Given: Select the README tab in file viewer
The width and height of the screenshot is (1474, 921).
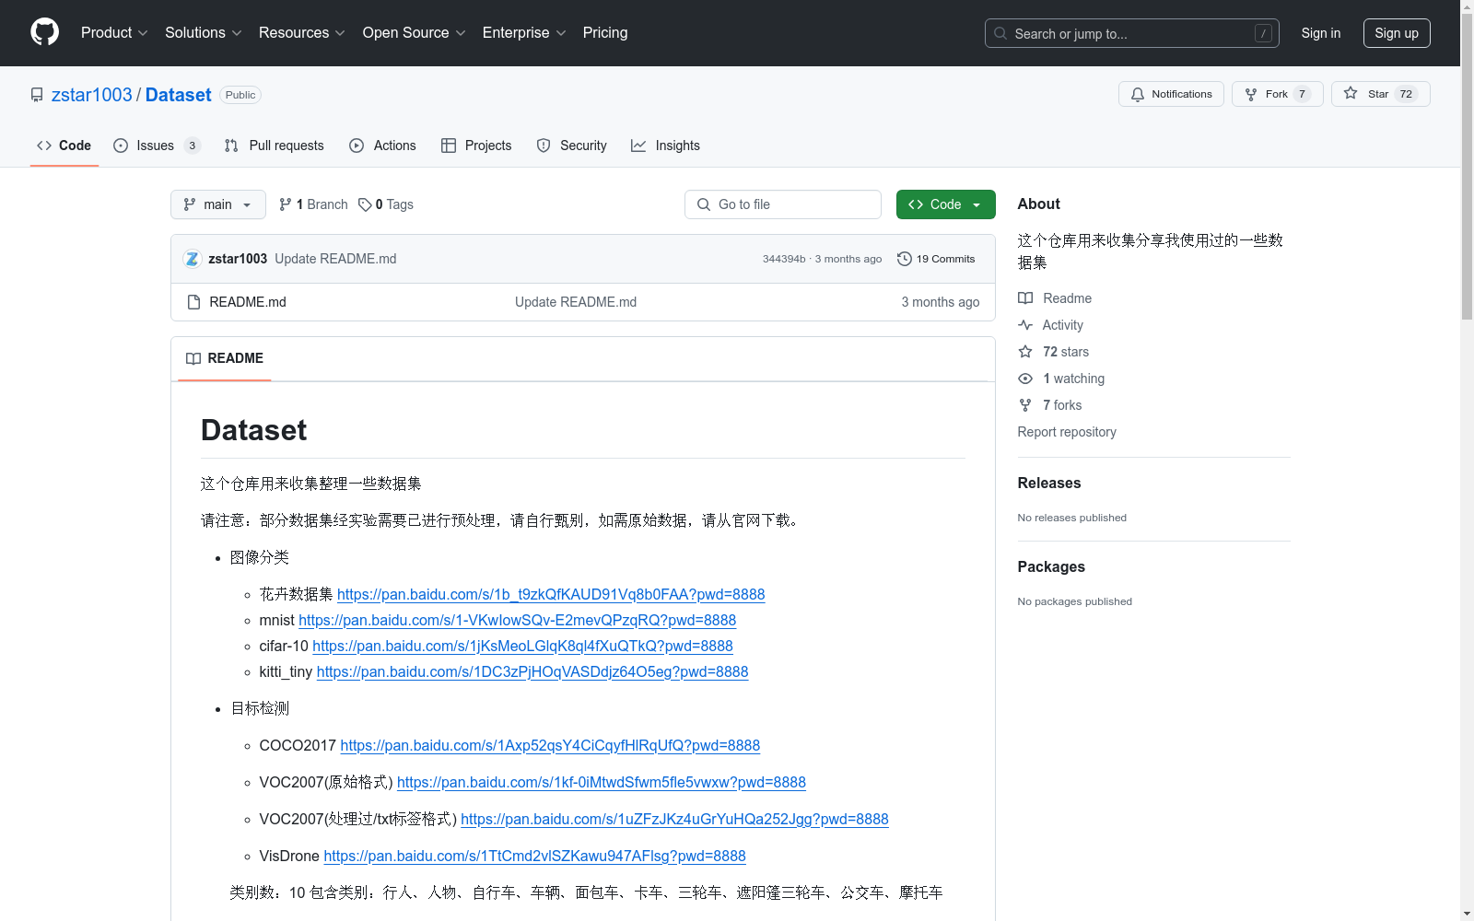Looking at the screenshot, I should click(x=225, y=358).
